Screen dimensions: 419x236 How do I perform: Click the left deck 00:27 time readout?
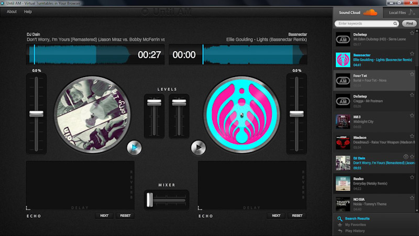[149, 55]
